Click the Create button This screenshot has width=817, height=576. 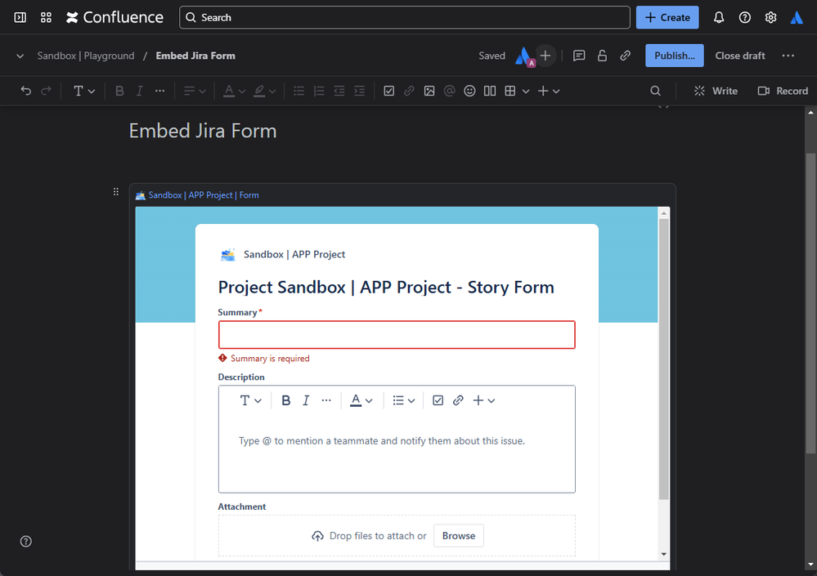[x=667, y=18]
